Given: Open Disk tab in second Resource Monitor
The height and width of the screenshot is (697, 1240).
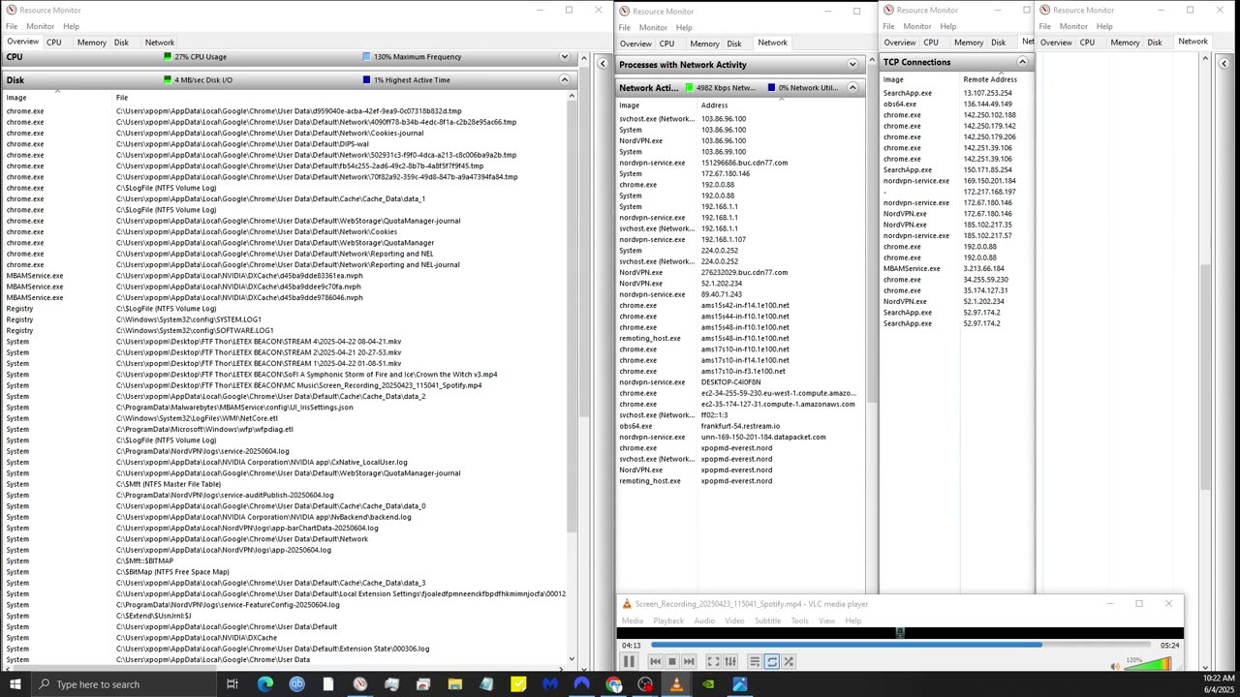Looking at the screenshot, I should (x=734, y=44).
